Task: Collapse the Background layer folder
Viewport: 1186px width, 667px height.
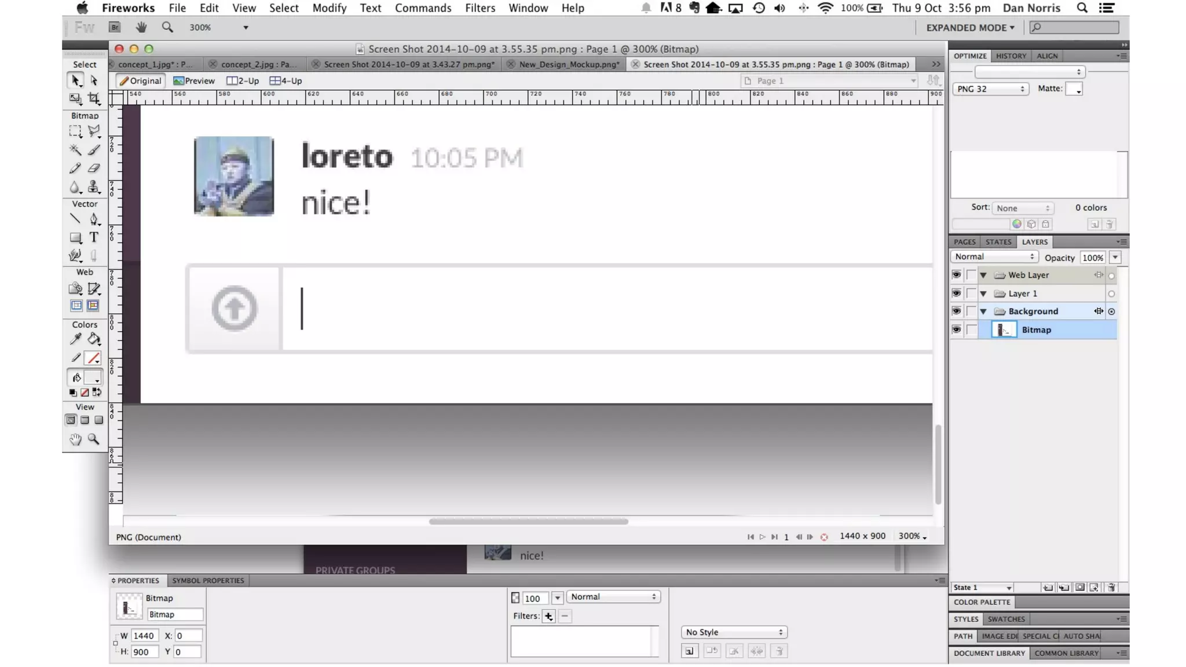Action: [x=983, y=311]
